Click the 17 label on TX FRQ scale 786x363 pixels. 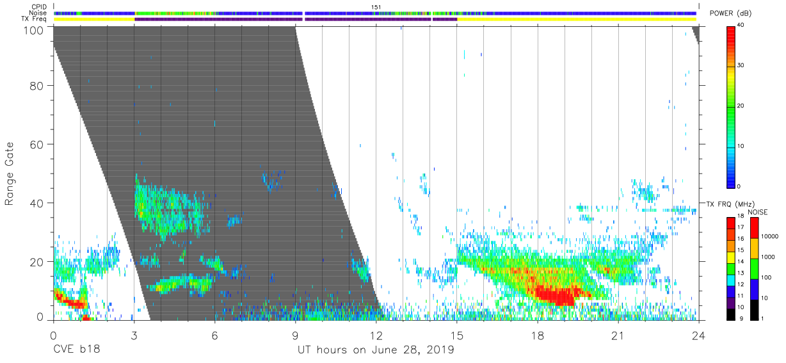[x=742, y=227]
